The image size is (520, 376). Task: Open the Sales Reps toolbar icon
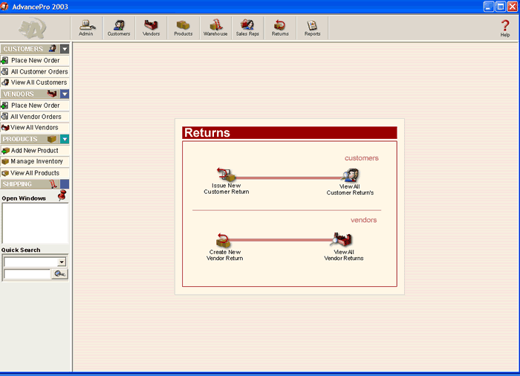coord(247,28)
